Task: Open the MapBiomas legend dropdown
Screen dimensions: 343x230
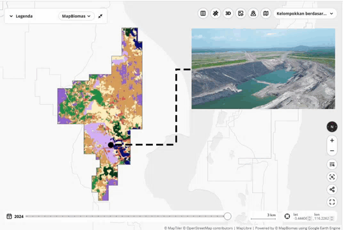Action: click(76, 16)
